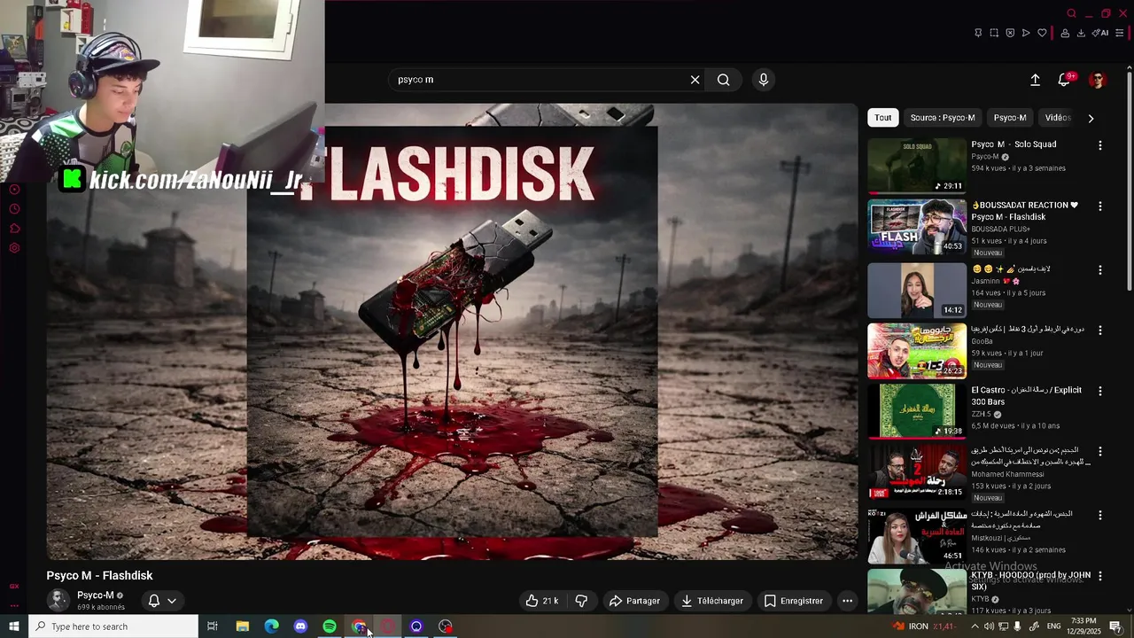Open the browser easy setup menu icon
Screen dimensions: 1134x638
click(x=1120, y=33)
